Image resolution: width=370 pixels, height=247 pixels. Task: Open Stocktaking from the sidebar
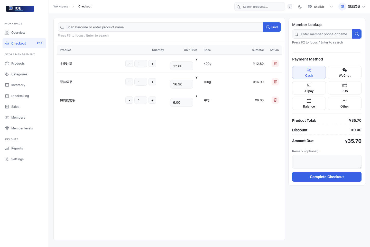coord(24,96)
